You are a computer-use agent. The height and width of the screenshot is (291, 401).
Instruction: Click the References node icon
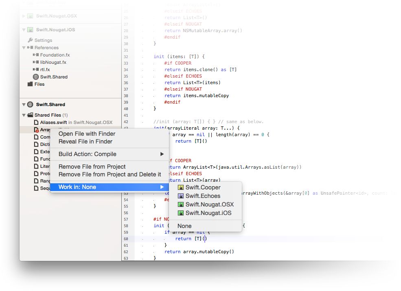pos(30,48)
